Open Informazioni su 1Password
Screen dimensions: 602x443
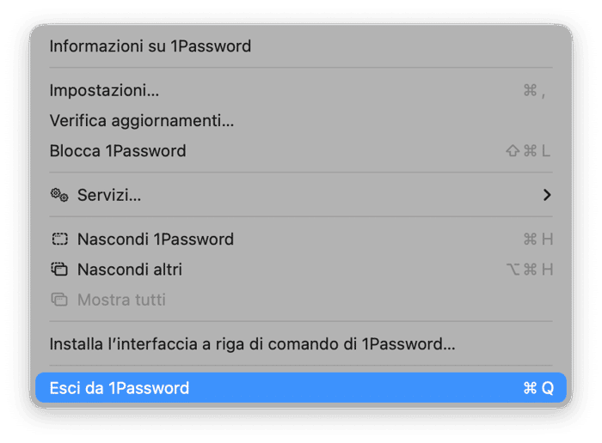[150, 46]
